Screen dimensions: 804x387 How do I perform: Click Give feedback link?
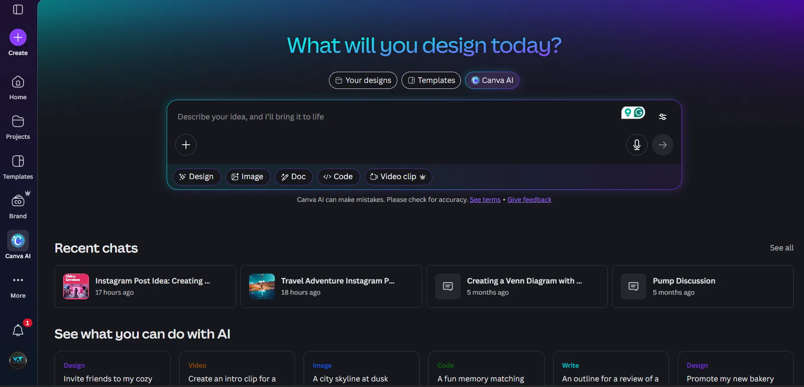[529, 199]
